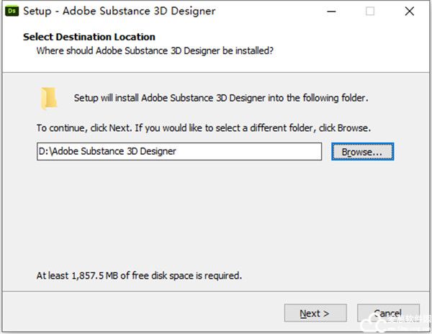This screenshot has width=432, height=334.
Task: Click the free disk space requirement text
Action: pyautogui.click(x=139, y=275)
